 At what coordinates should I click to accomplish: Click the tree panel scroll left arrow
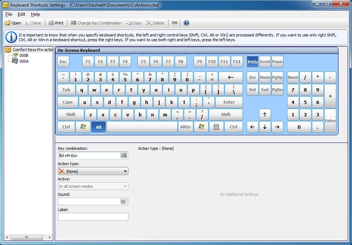pyautogui.click(x=7, y=237)
